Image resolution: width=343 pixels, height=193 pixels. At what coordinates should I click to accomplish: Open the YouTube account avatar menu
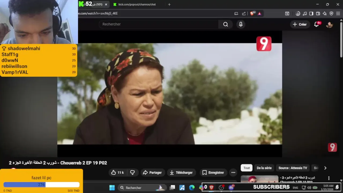329,24
